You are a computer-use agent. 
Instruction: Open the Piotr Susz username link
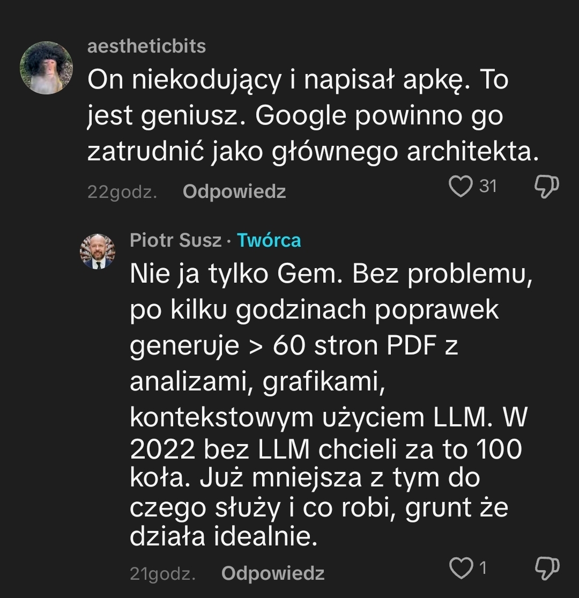point(175,240)
